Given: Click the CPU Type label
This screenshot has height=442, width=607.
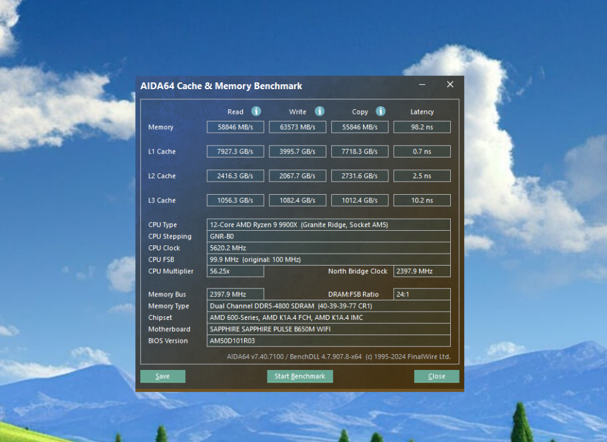Looking at the screenshot, I should pos(162,224).
